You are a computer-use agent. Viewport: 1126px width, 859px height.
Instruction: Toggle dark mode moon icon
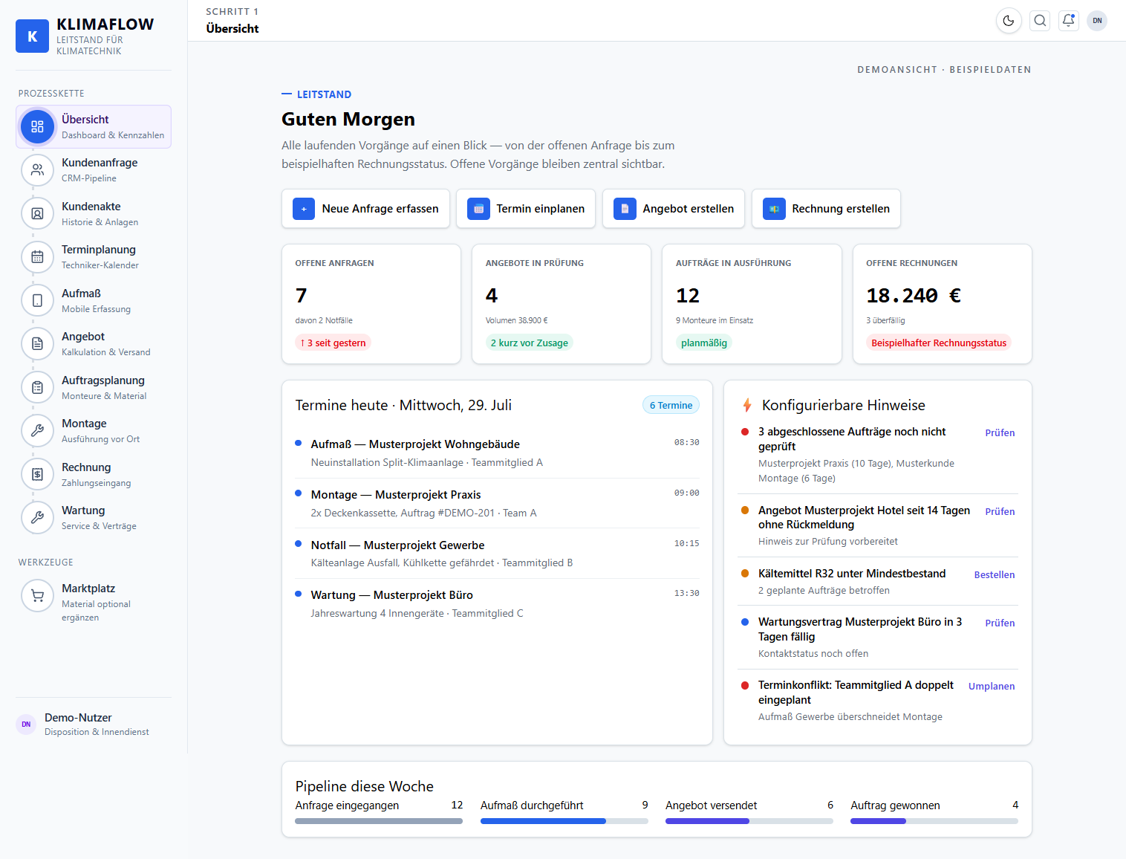tap(1009, 21)
